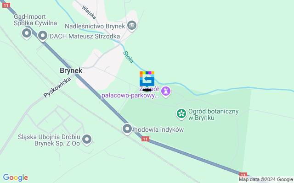Select the Stoła river label
The image size is (294, 183).
[129, 57]
